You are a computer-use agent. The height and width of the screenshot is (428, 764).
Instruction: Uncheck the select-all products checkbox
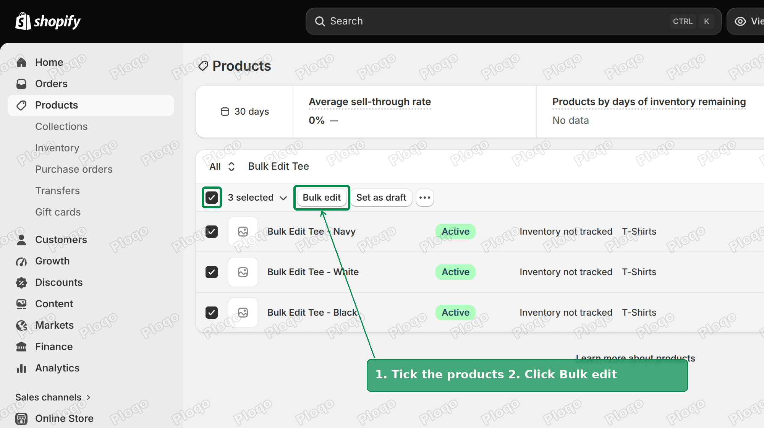coord(212,198)
